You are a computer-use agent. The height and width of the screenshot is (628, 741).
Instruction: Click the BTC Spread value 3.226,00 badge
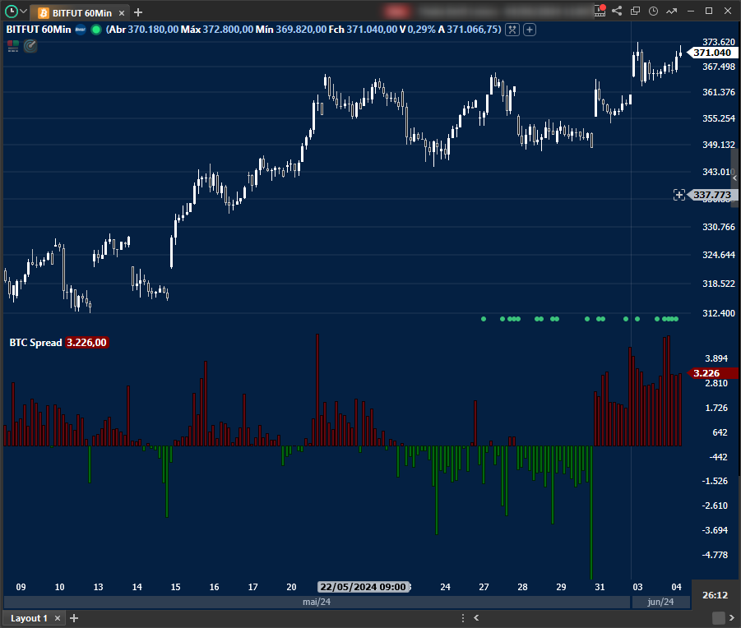[87, 342]
